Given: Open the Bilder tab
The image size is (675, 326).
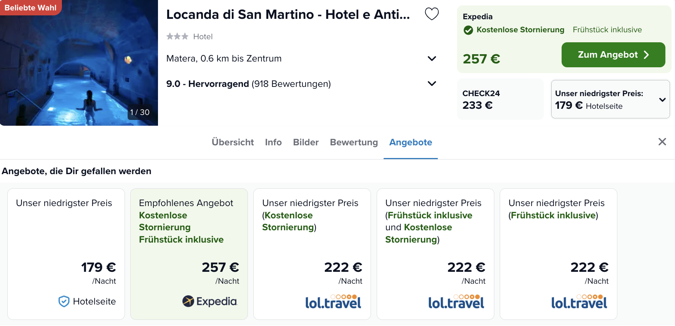Looking at the screenshot, I should pos(306,142).
